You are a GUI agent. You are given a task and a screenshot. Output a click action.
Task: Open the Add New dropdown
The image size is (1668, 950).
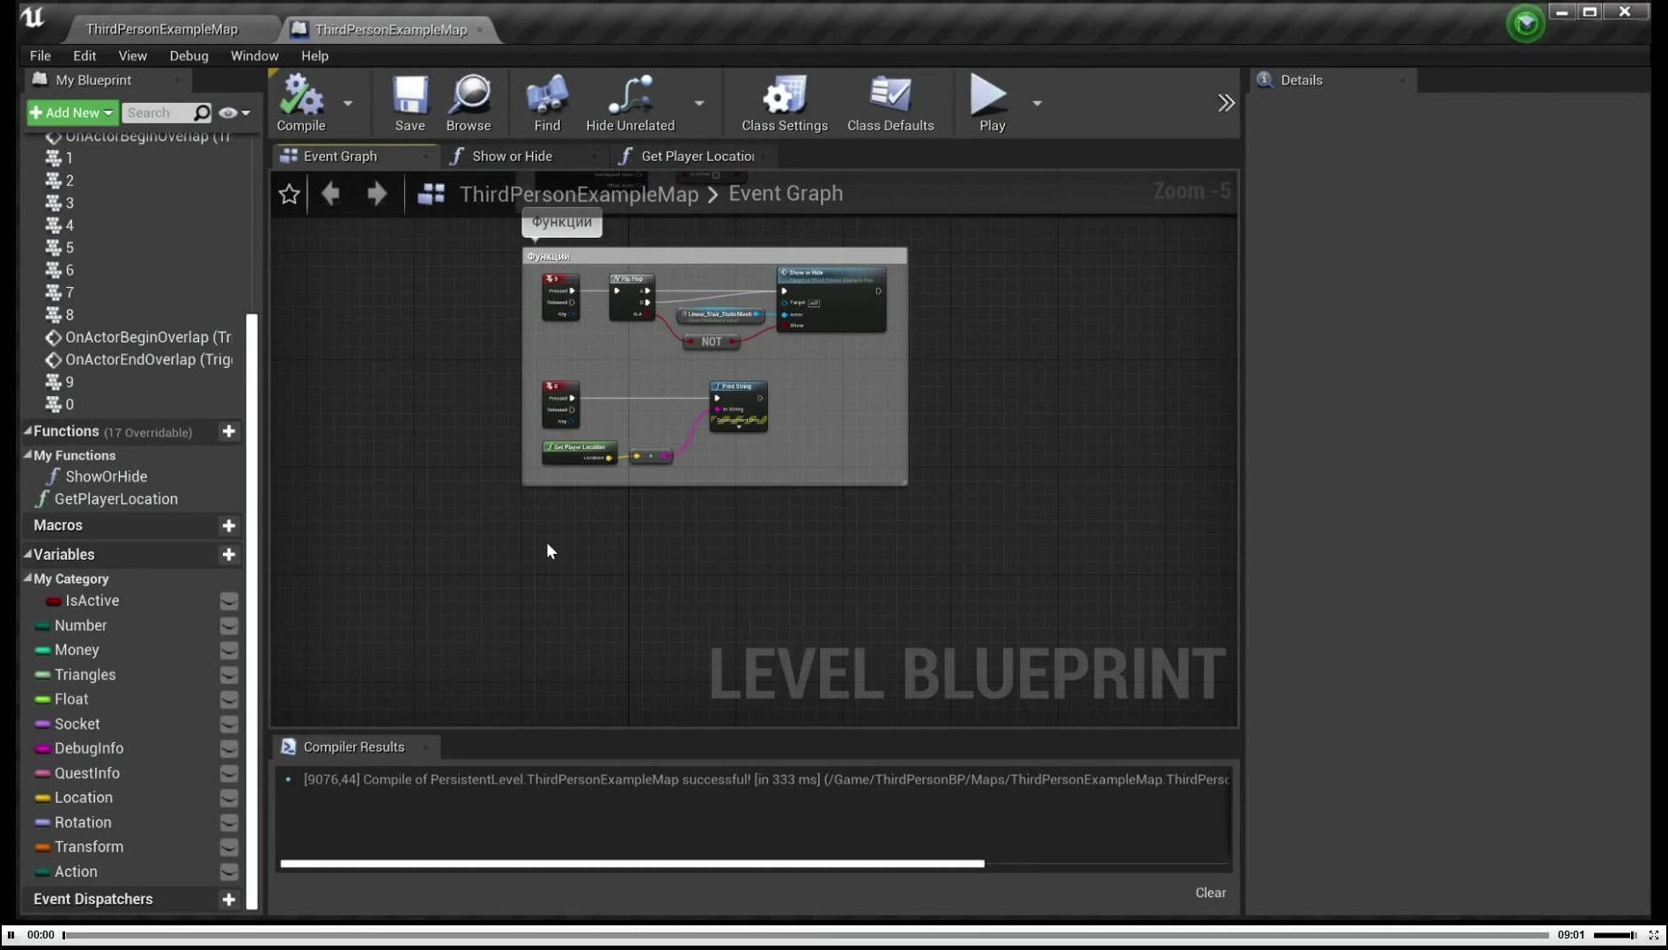pyautogui.click(x=72, y=113)
